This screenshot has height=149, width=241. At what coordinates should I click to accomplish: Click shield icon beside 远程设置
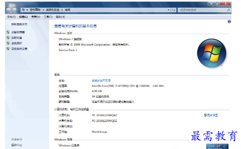tap(8, 37)
